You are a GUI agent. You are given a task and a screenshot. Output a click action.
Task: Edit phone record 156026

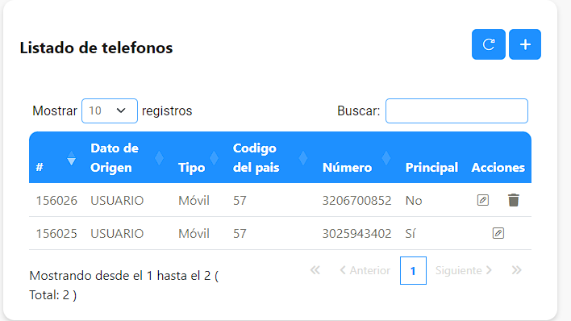pos(483,200)
